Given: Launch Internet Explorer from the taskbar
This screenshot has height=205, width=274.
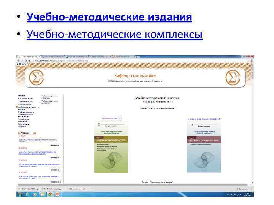Looking at the screenshot, I should [x=27, y=194].
